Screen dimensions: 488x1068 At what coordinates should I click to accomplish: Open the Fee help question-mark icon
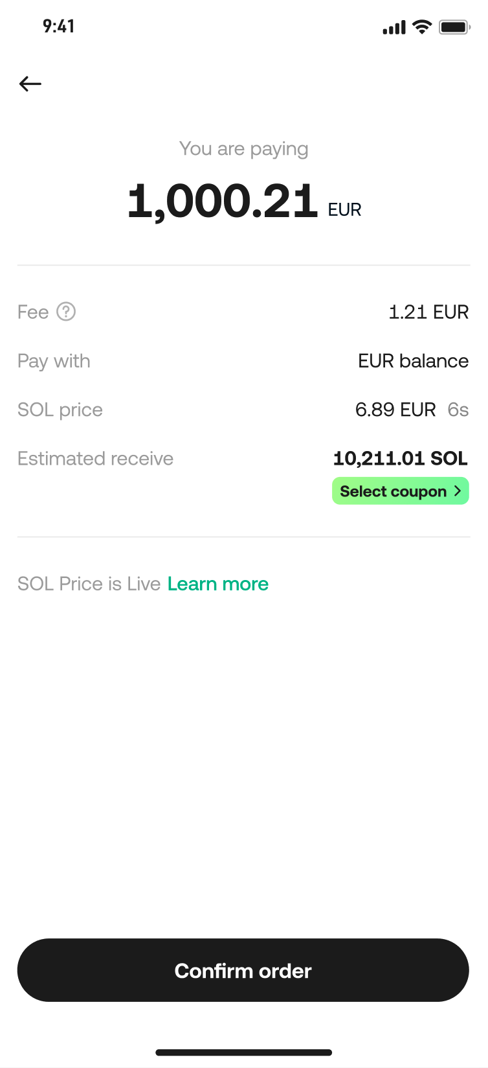point(66,312)
